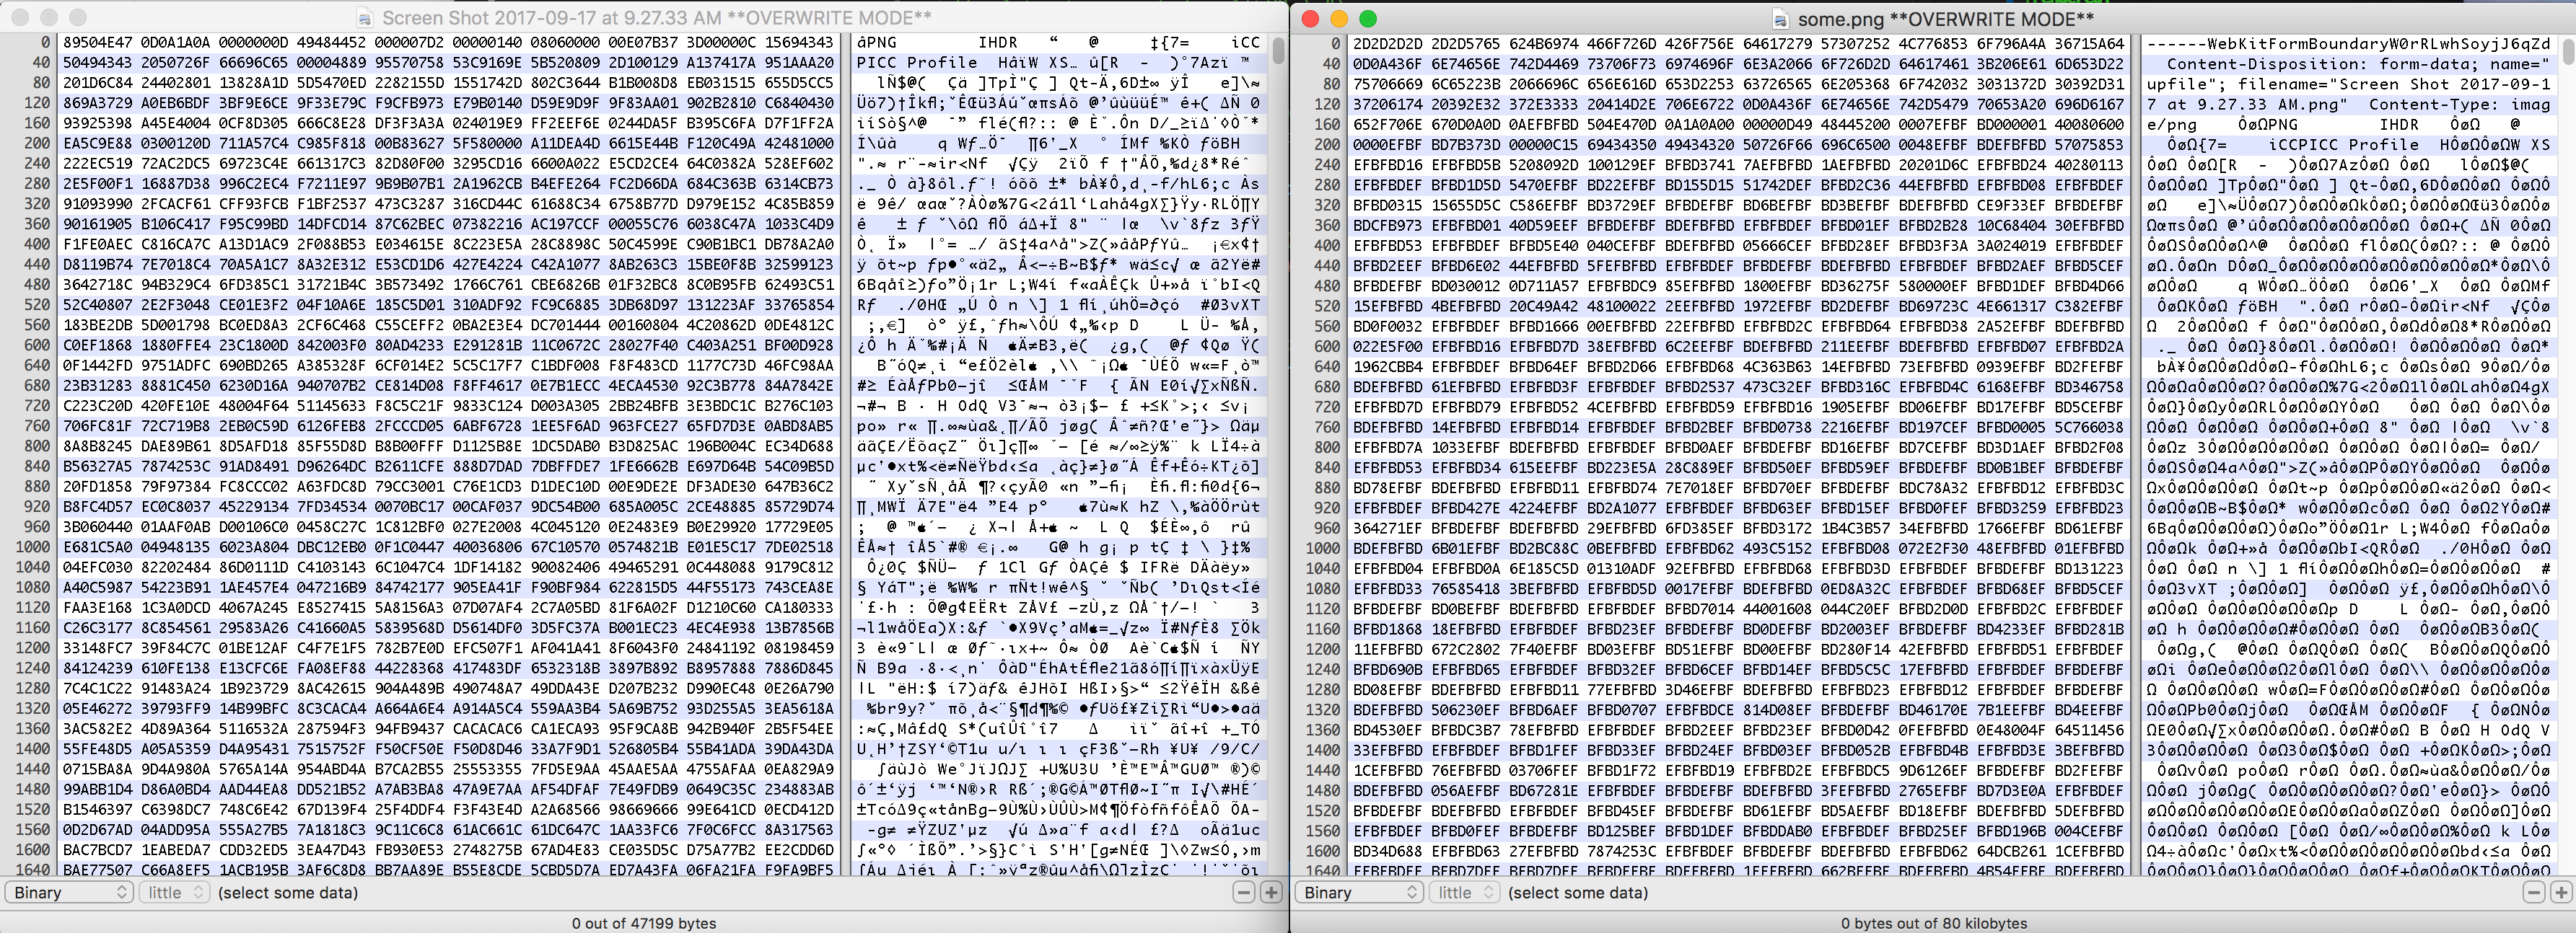Viewport: 2576px width, 933px height.
Task: Close the some.png window with the red button
Action: (x=1311, y=19)
